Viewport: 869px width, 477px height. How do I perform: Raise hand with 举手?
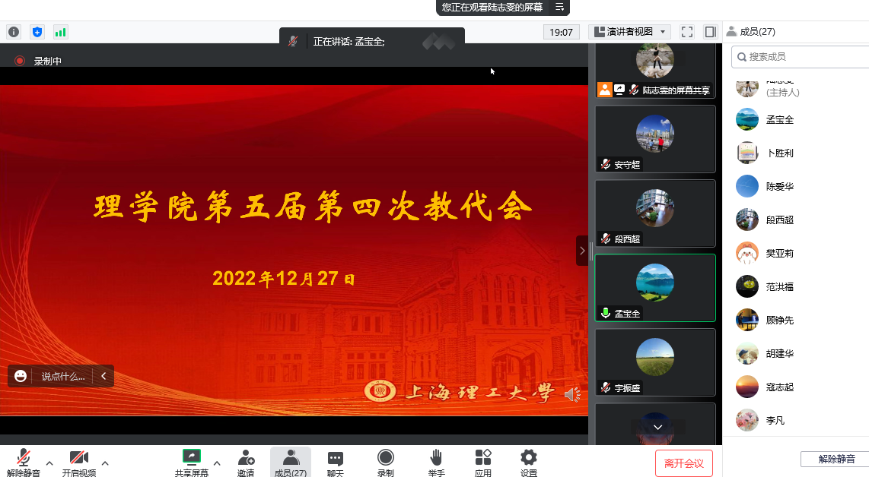click(x=436, y=462)
